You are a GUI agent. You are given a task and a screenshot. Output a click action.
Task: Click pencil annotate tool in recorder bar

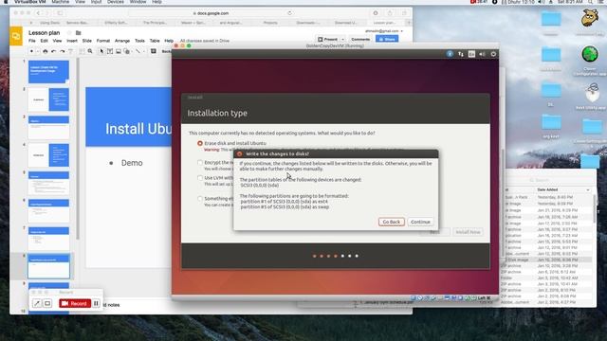pos(37,303)
